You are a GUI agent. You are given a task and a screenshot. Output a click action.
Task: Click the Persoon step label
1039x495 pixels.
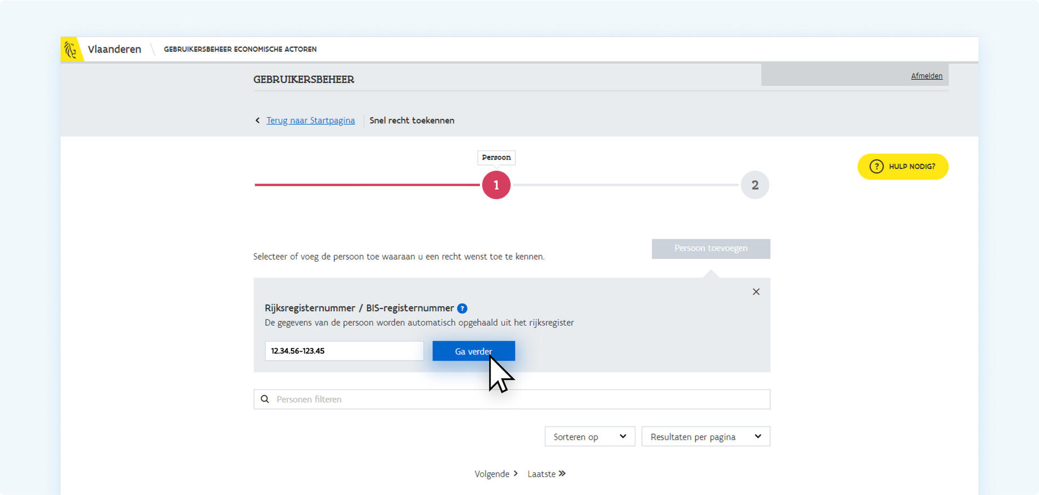496,157
